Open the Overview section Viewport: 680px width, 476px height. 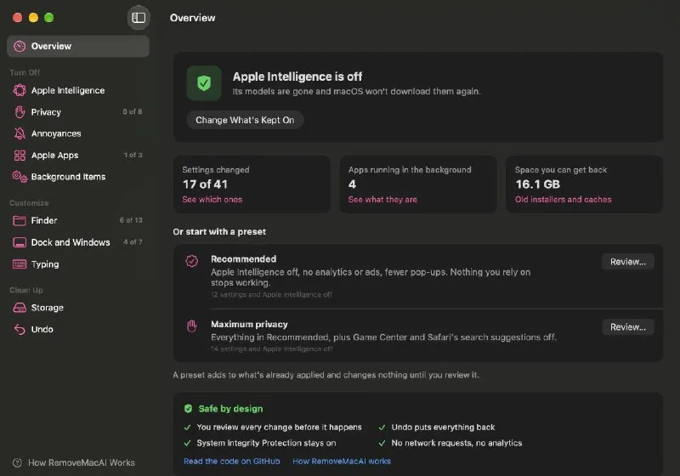[x=78, y=47]
